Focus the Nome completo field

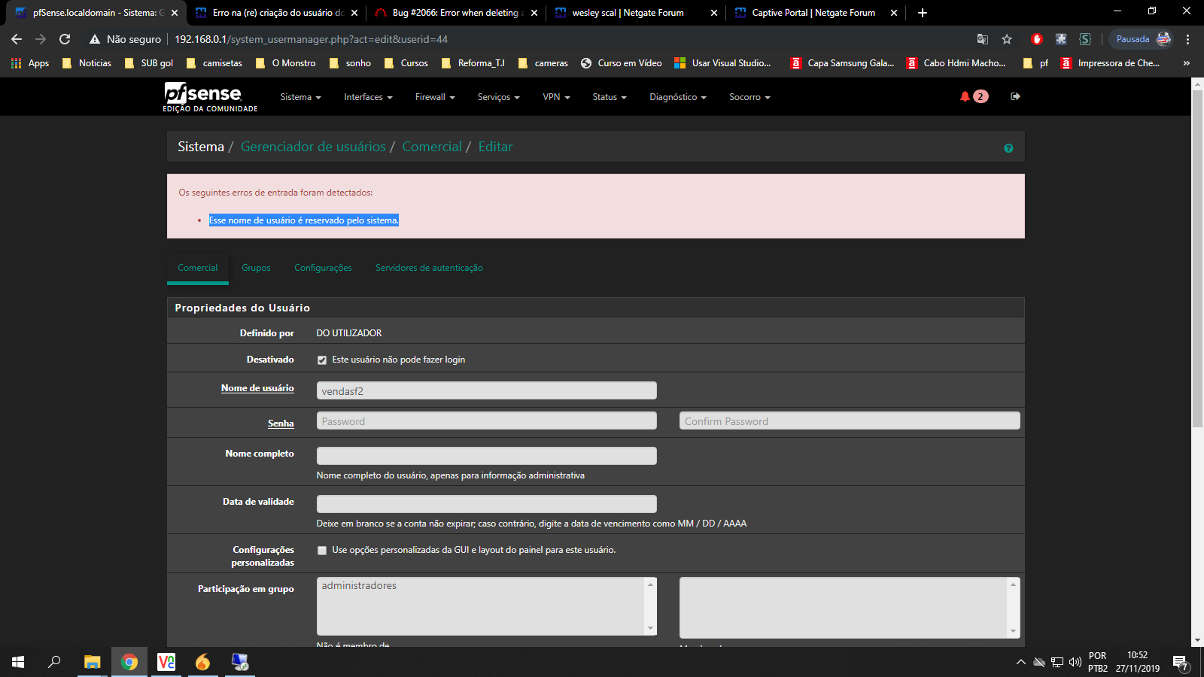click(486, 456)
